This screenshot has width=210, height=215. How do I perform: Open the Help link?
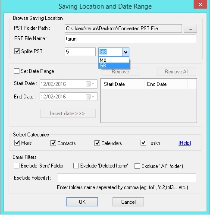pos(185,143)
